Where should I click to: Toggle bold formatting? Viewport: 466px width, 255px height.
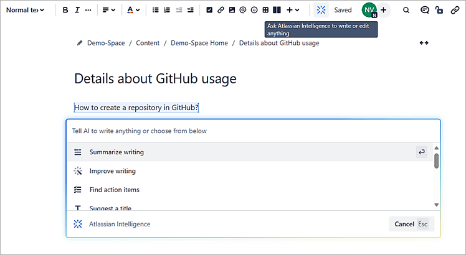65,10
